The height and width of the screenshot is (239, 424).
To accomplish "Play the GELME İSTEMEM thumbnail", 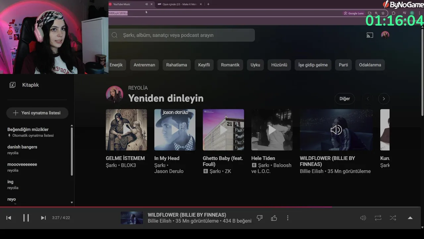I will [x=126, y=130].
